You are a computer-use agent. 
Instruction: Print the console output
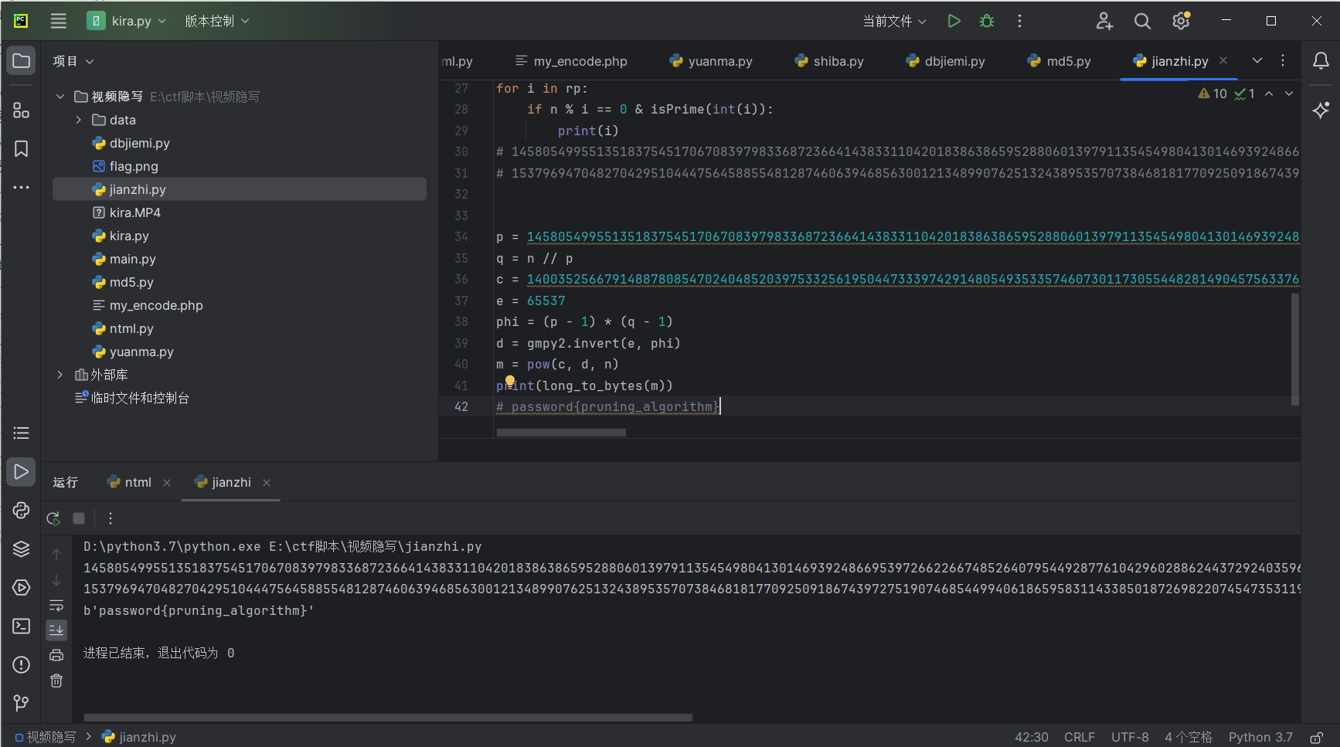[x=56, y=655]
